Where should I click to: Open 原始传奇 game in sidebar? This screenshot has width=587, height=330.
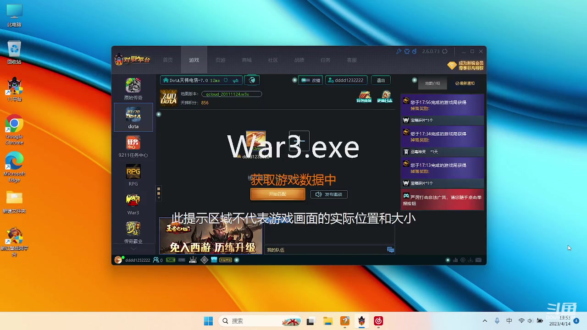pyautogui.click(x=133, y=89)
